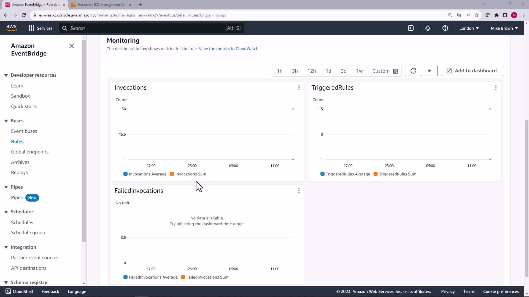Image resolution: width=529 pixels, height=297 pixels.
Task: Select the 3h time range
Action: (x=295, y=71)
